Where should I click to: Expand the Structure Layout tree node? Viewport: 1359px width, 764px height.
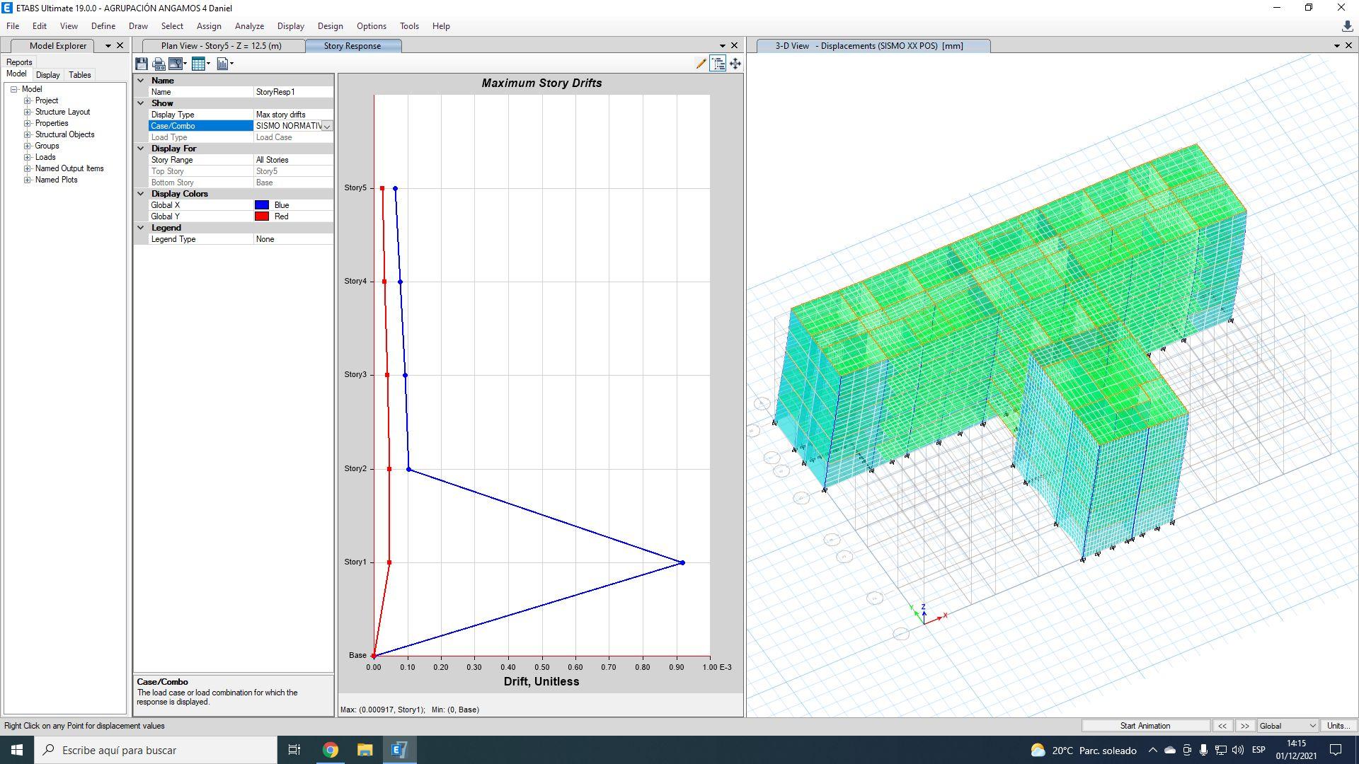coord(28,112)
